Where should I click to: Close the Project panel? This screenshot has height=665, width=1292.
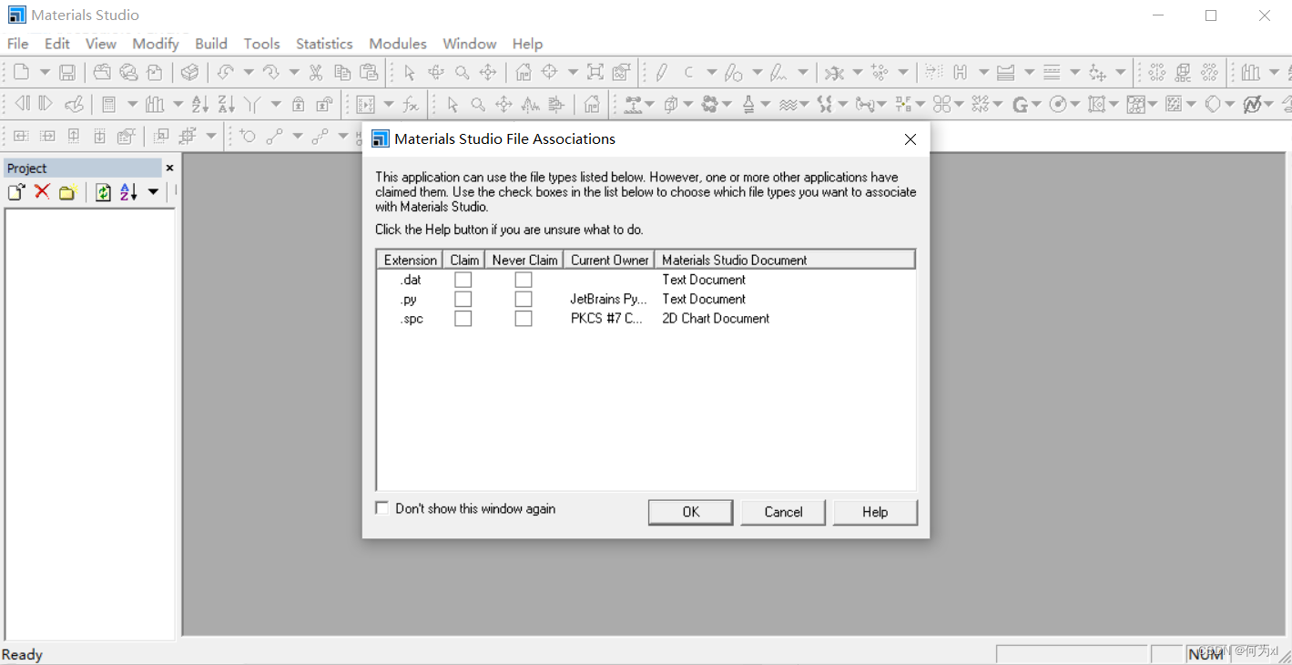click(169, 168)
